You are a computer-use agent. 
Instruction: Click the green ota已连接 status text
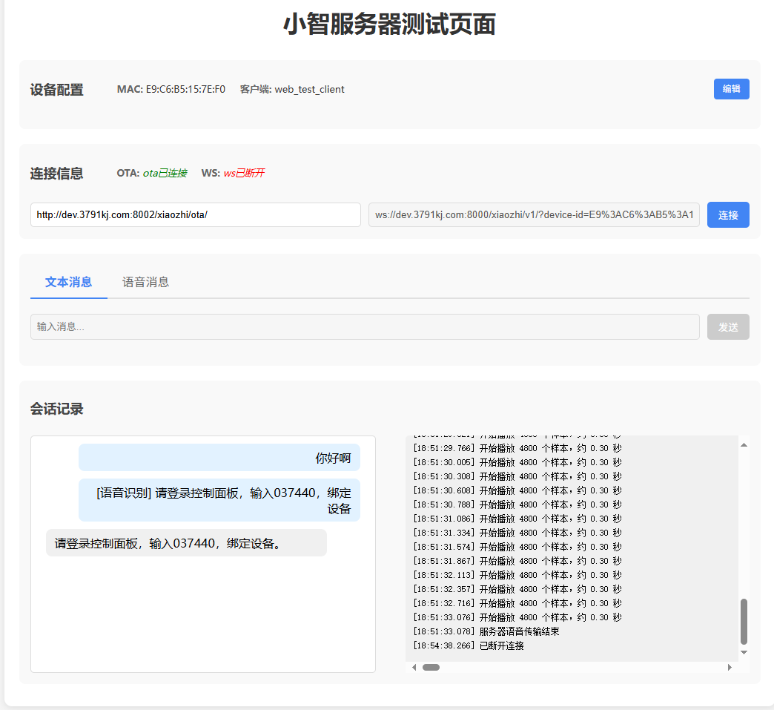165,174
